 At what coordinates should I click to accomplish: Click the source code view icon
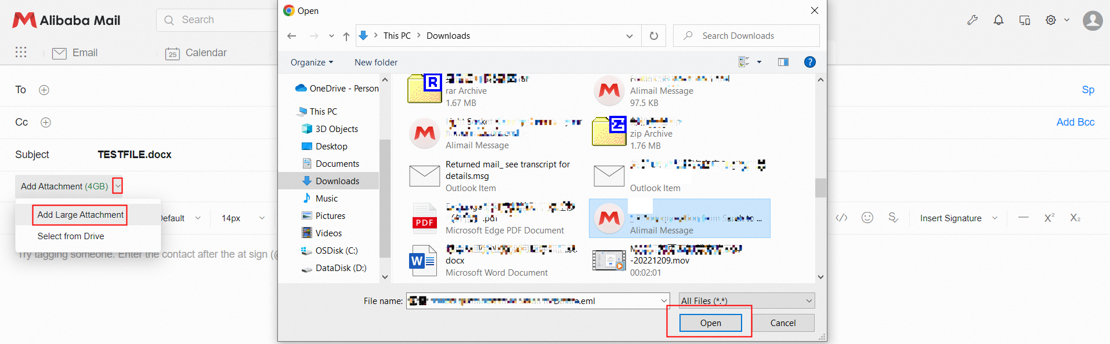click(x=841, y=218)
